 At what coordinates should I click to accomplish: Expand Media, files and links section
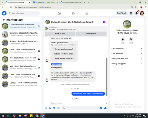point(127,59)
